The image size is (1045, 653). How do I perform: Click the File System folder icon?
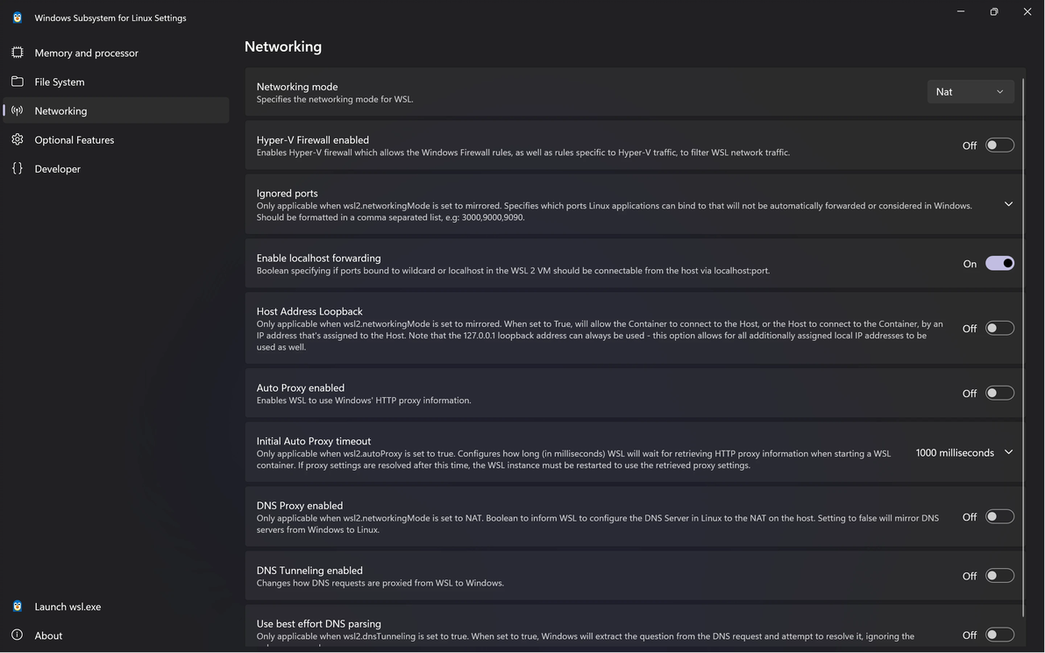pyautogui.click(x=18, y=82)
